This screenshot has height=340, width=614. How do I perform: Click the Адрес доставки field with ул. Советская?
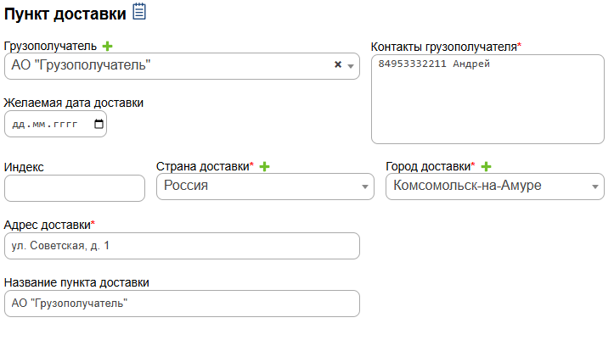tap(182, 246)
